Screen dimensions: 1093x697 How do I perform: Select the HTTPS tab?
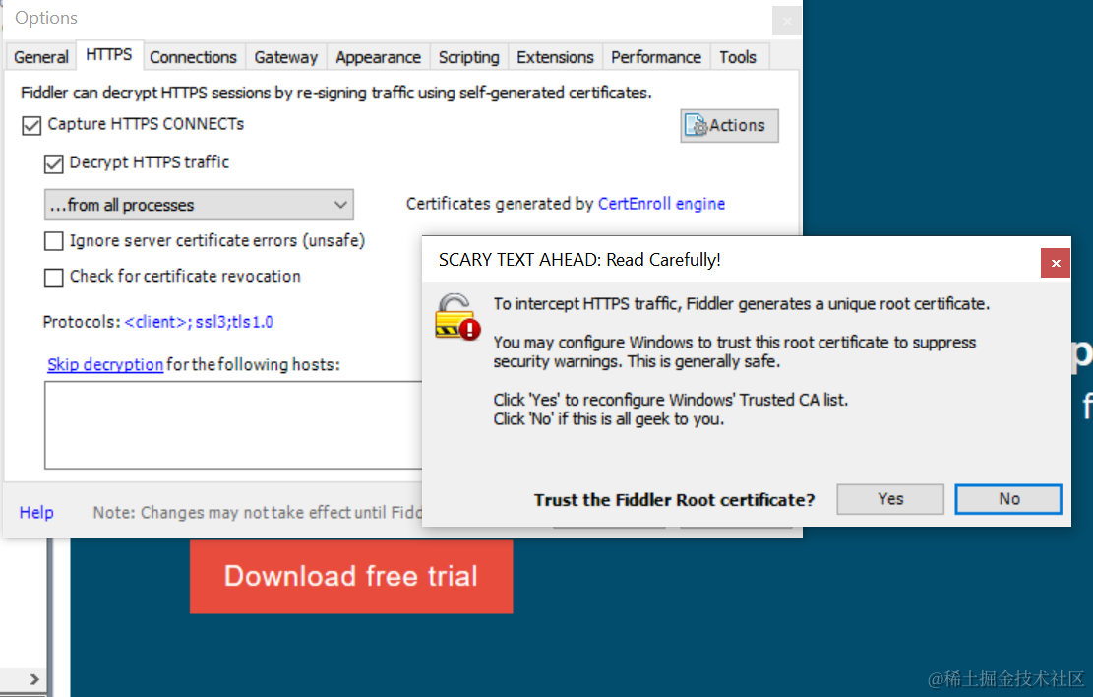pyautogui.click(x=109, y=55)
